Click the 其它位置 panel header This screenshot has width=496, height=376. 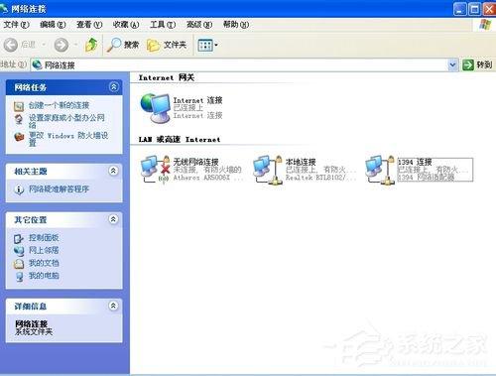(63, 219)
